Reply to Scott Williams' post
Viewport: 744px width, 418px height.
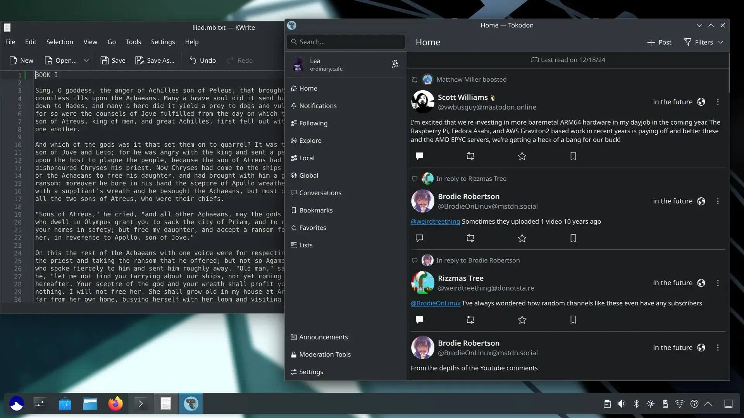419,156
